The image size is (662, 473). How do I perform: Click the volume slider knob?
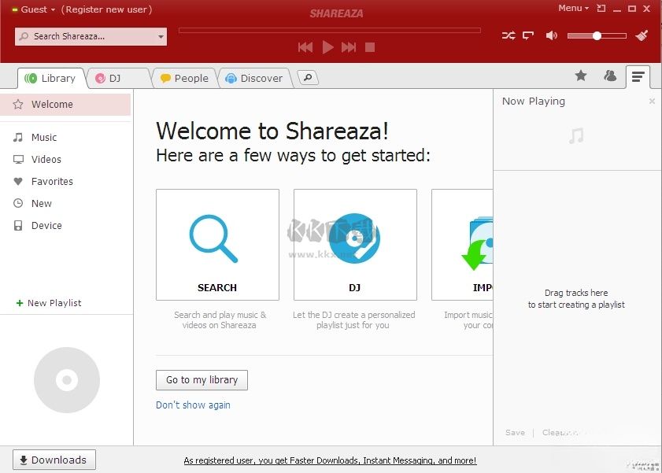597,36
